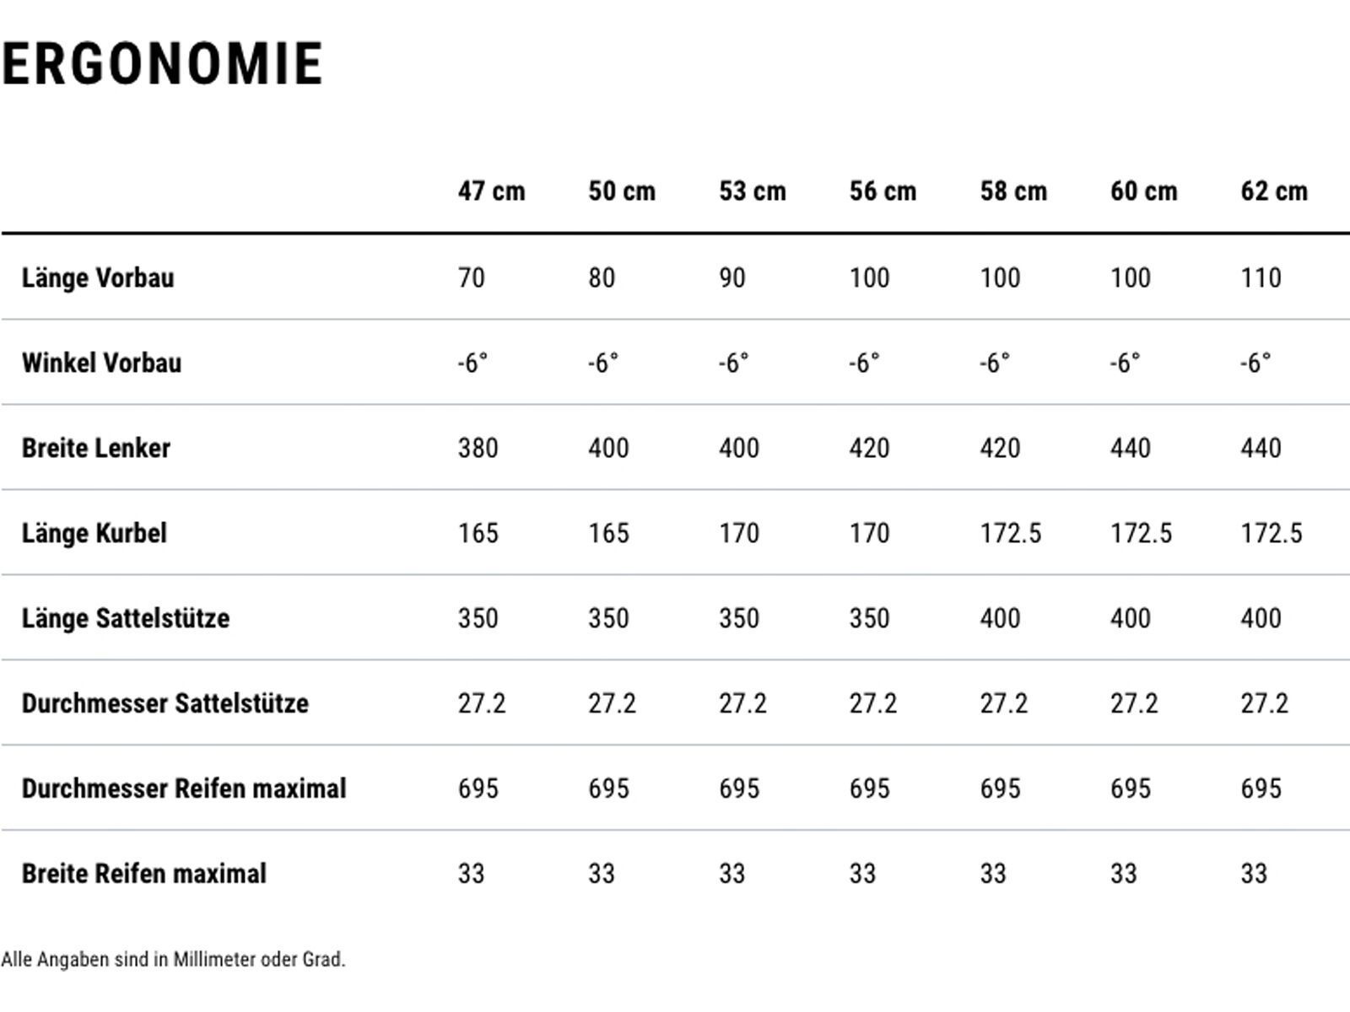Click the Durchmesser Reifen maximal label
1350x1012 pixels.
tap(184, 789)
